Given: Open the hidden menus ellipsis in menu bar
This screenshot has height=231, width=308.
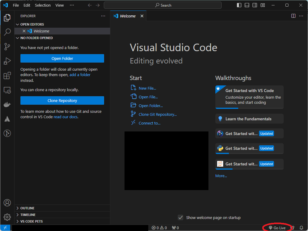Looking at the screenshot, I should click(72, 5).
